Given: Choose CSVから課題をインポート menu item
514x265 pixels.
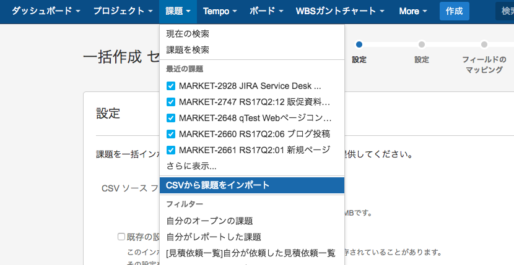Looking at the screenshot, I should click(252, 185).
